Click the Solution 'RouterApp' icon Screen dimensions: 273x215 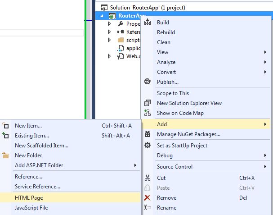point(104,8)
